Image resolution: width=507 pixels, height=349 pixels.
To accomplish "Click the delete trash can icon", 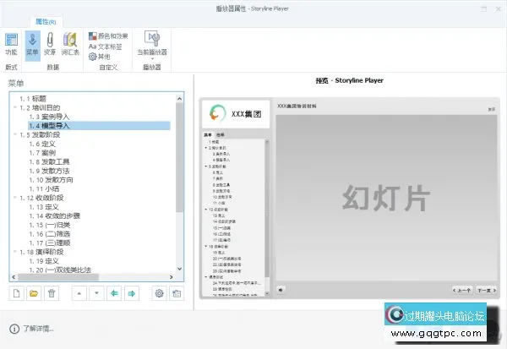I will click(x=52, y=293).
